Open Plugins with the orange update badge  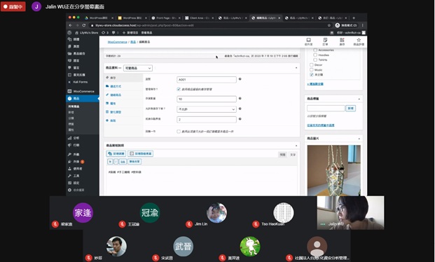(76, 162)
